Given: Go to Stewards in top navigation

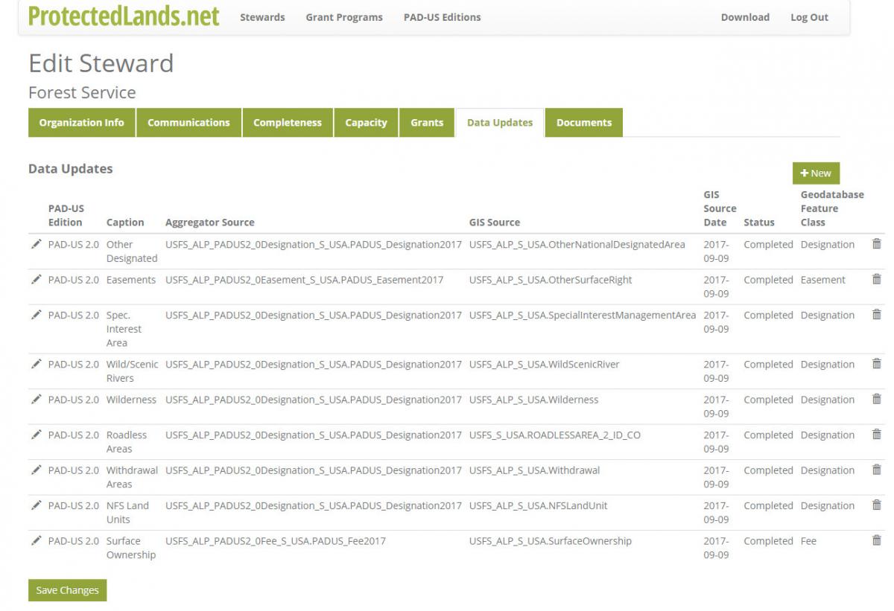Looking at the screenshot, I should (262, 17).
